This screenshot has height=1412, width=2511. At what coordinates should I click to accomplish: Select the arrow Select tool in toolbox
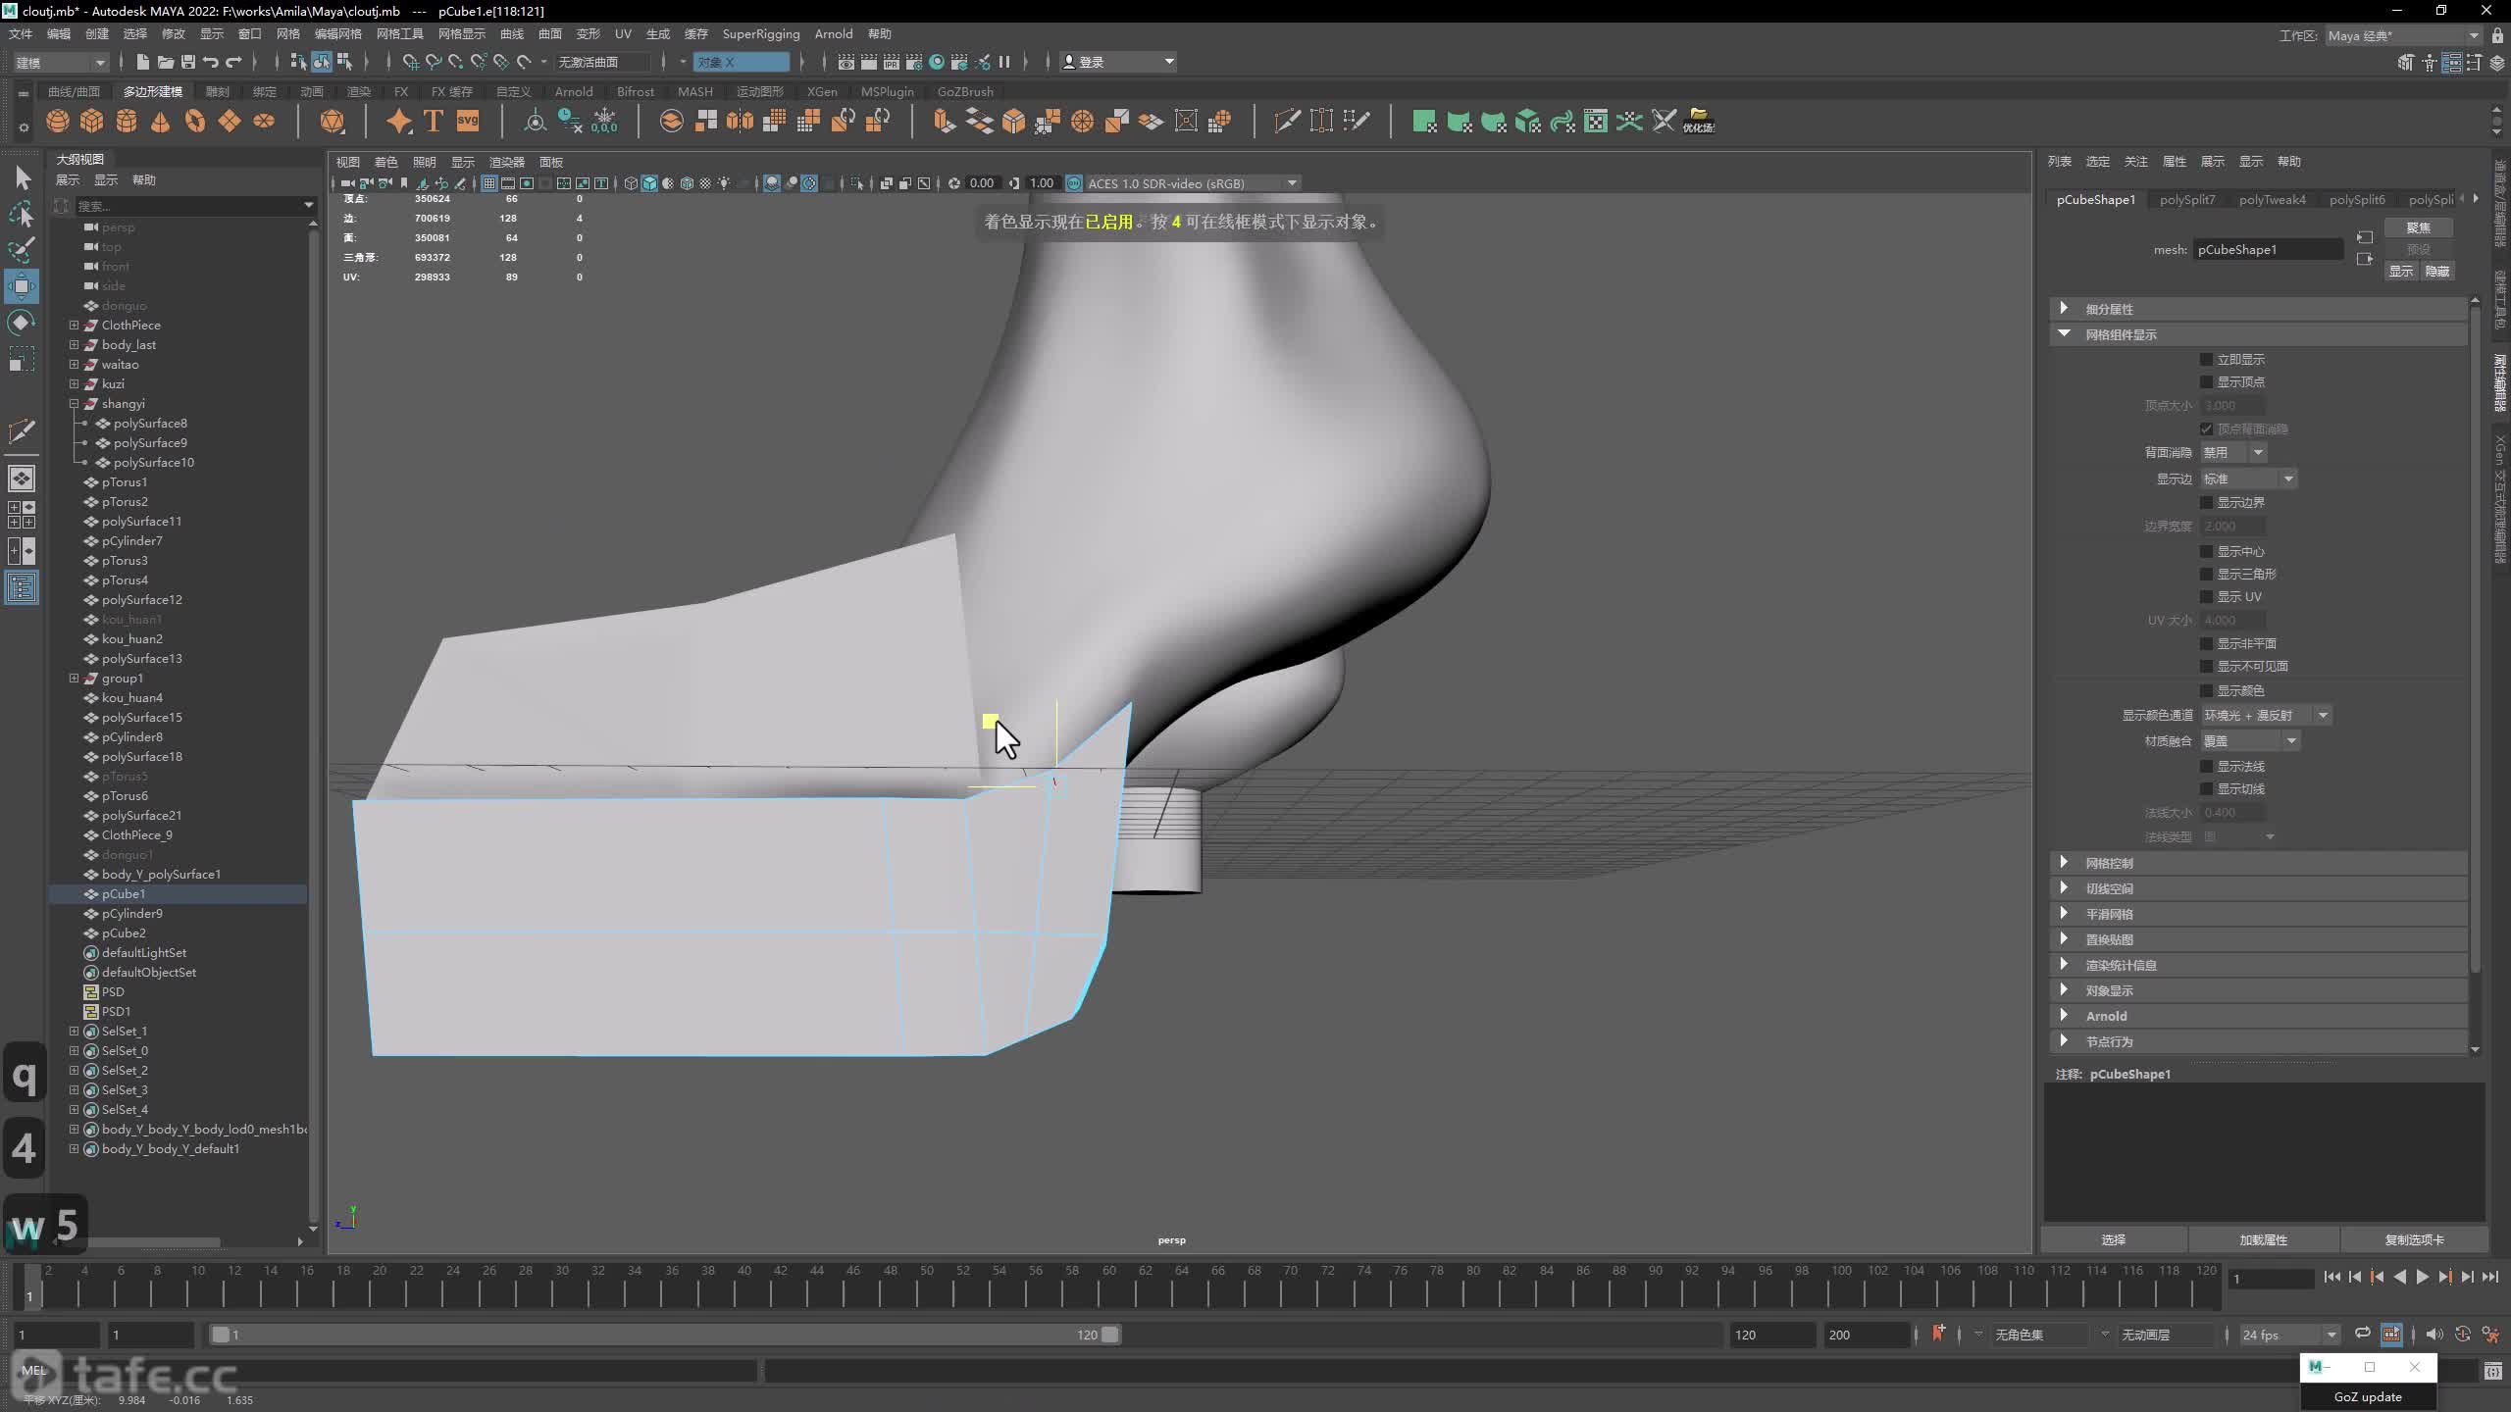tap(22, 178)
